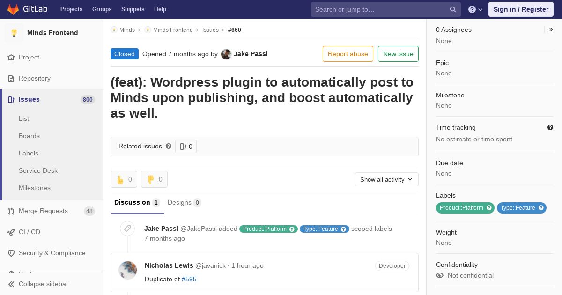The image size is (562, 295).
Task: Click the 1 hour ago timestamp
Action: [247, 265]
